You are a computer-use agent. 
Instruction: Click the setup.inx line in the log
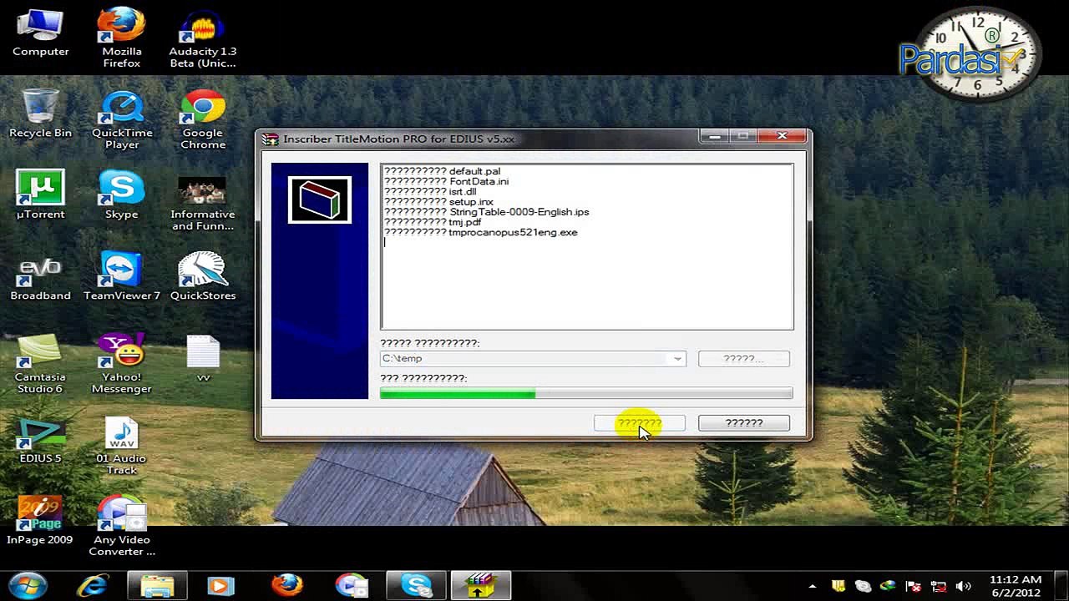(438, 202)
